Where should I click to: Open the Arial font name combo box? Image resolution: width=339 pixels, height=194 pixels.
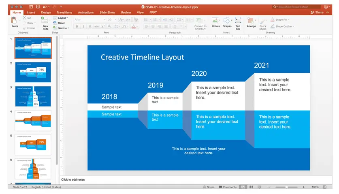point(90,19)
